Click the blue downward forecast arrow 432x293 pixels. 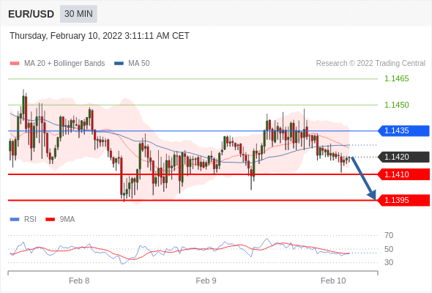363,178
